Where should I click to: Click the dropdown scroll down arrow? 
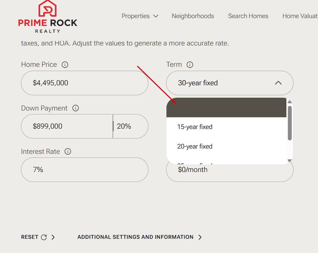click(290, 161)
